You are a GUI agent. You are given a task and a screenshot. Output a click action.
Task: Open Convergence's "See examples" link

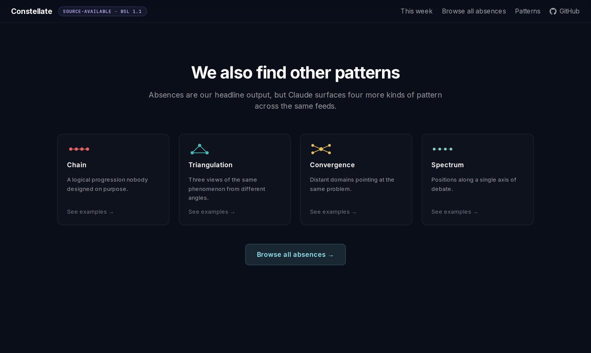point(333,212)
